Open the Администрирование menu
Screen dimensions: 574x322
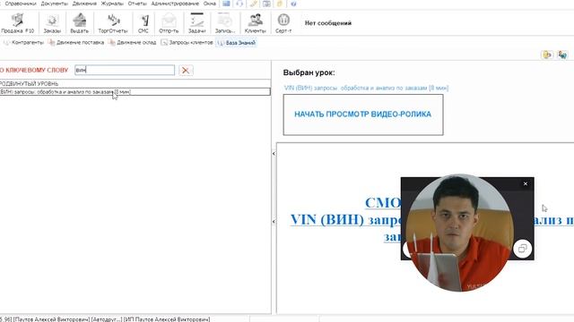point(175,4)
